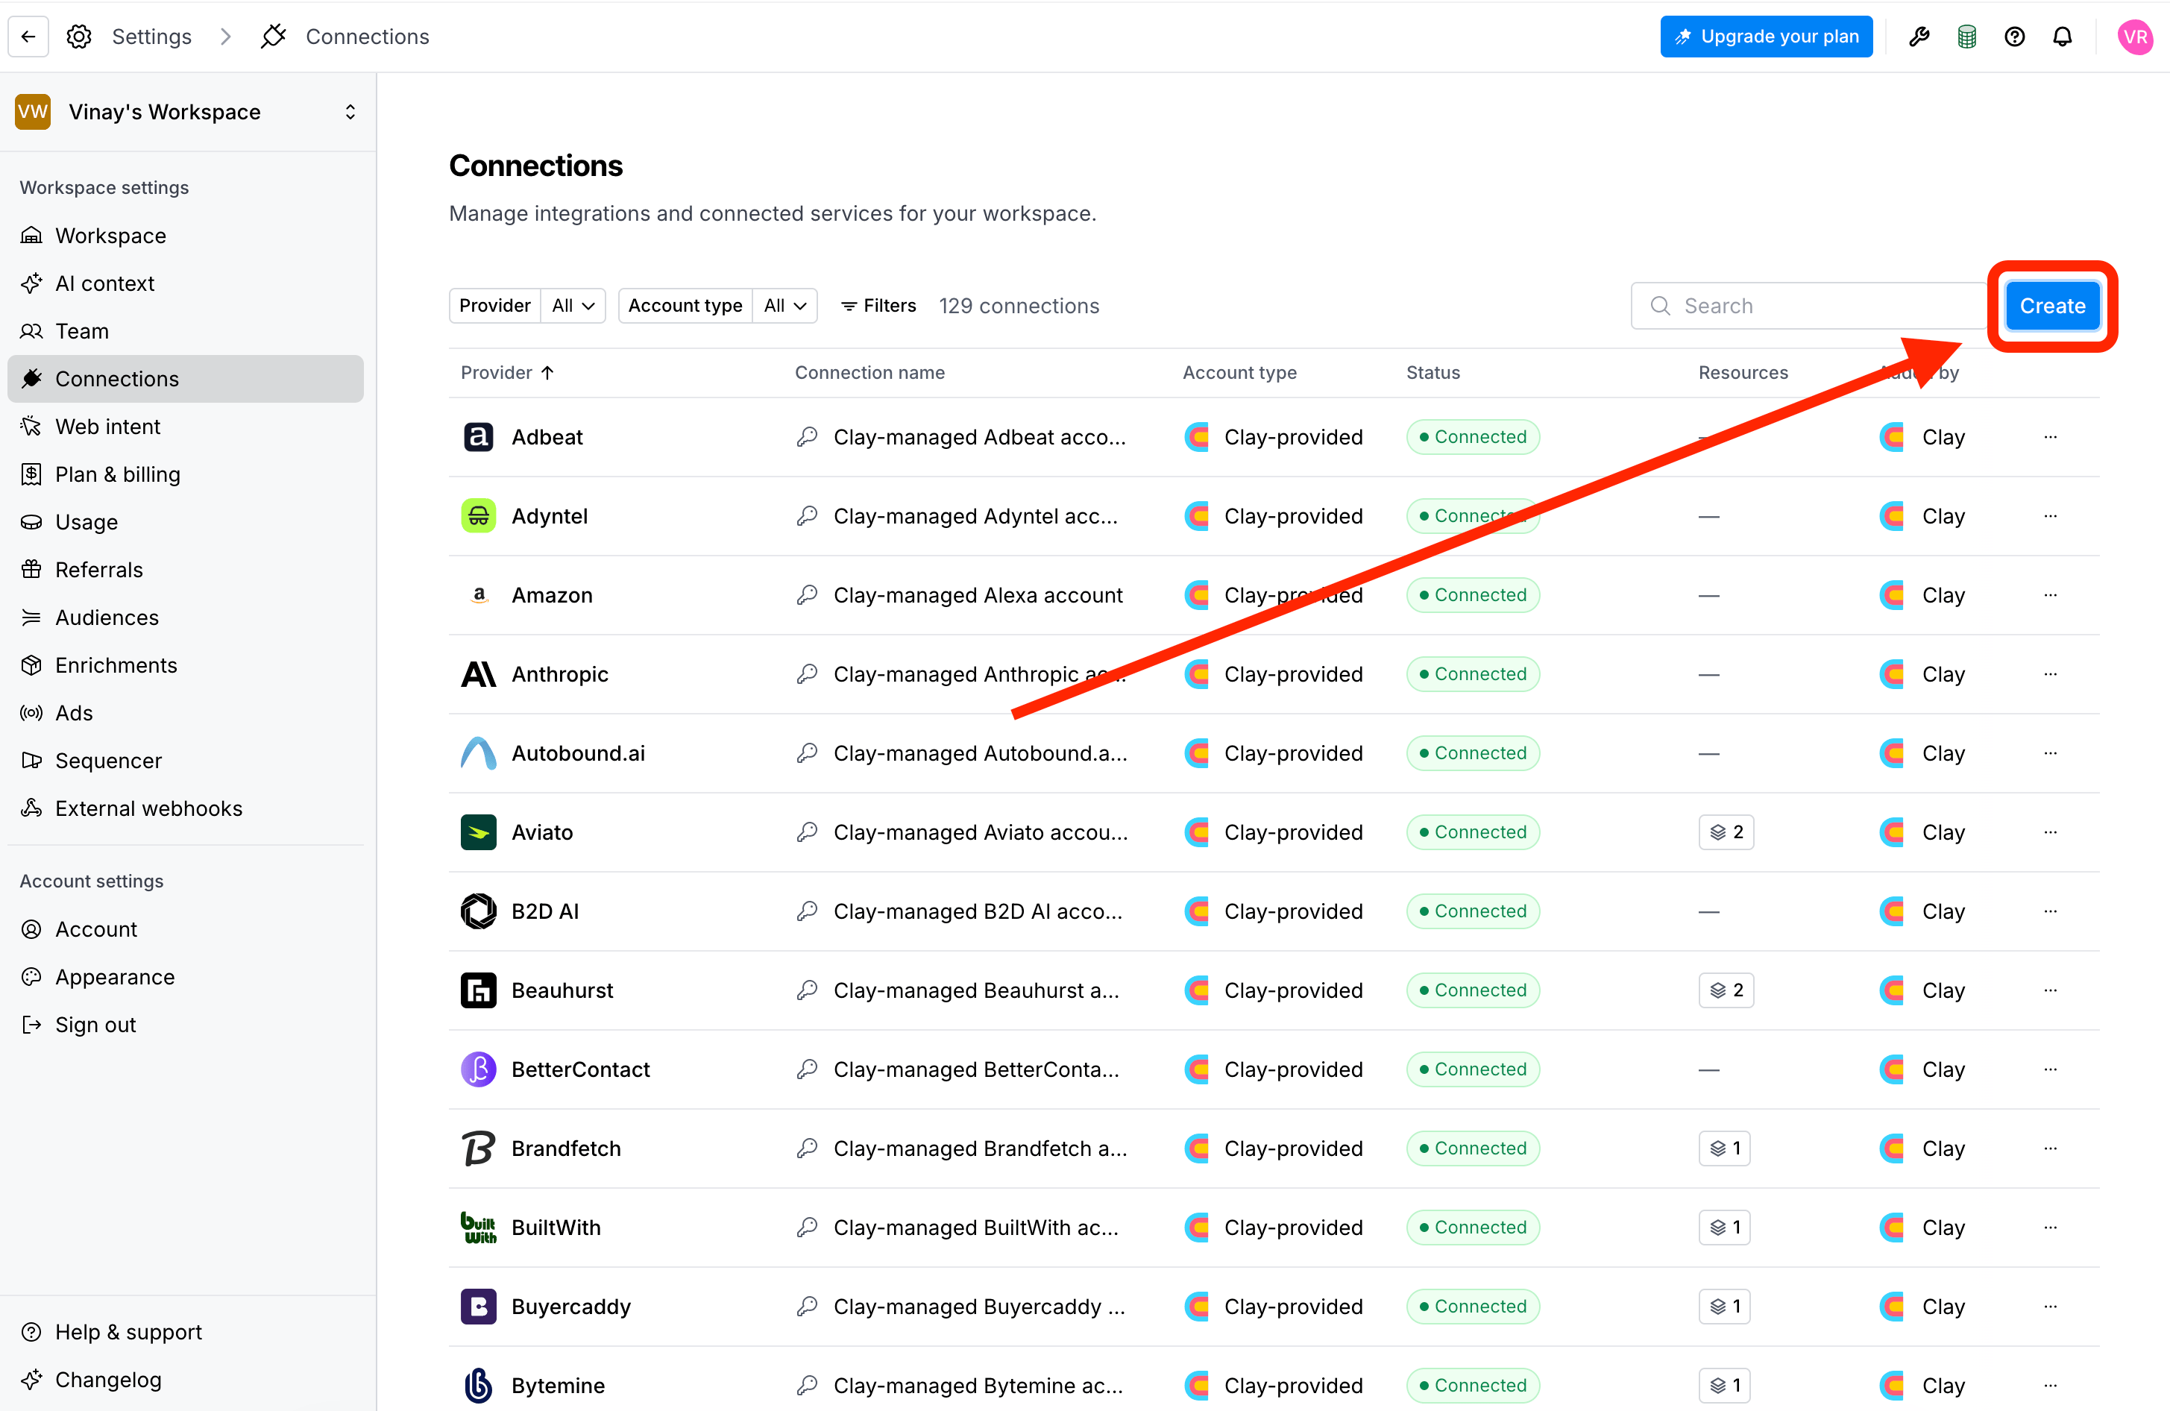
Task: Click the Account type column header
Action: point(1239,372)
